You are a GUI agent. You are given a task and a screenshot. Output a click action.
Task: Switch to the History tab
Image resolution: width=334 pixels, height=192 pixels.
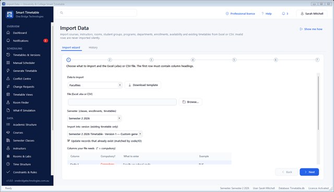[93, 47]
